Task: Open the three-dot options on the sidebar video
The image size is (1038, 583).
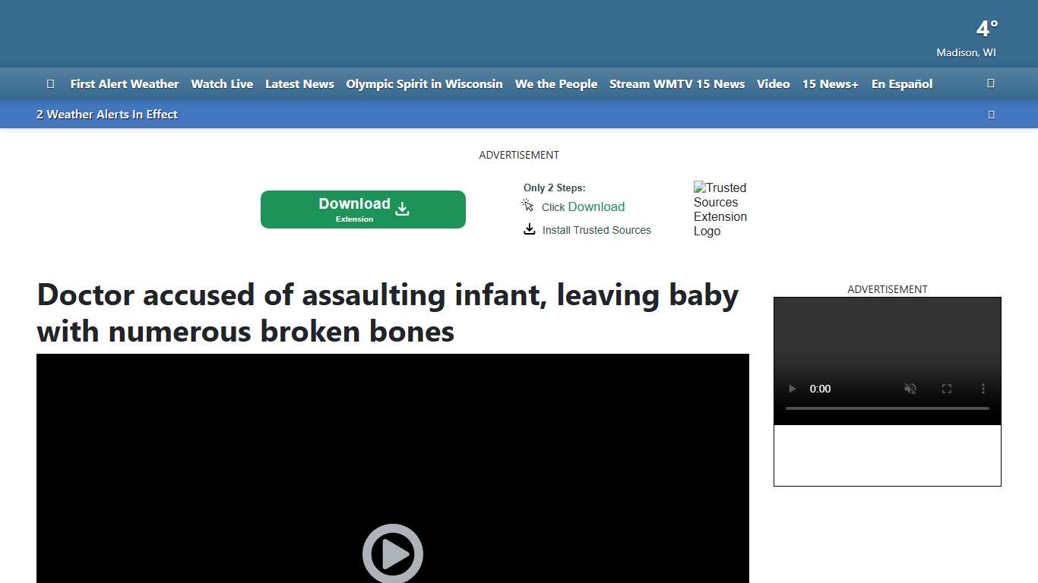Action: 983,388
